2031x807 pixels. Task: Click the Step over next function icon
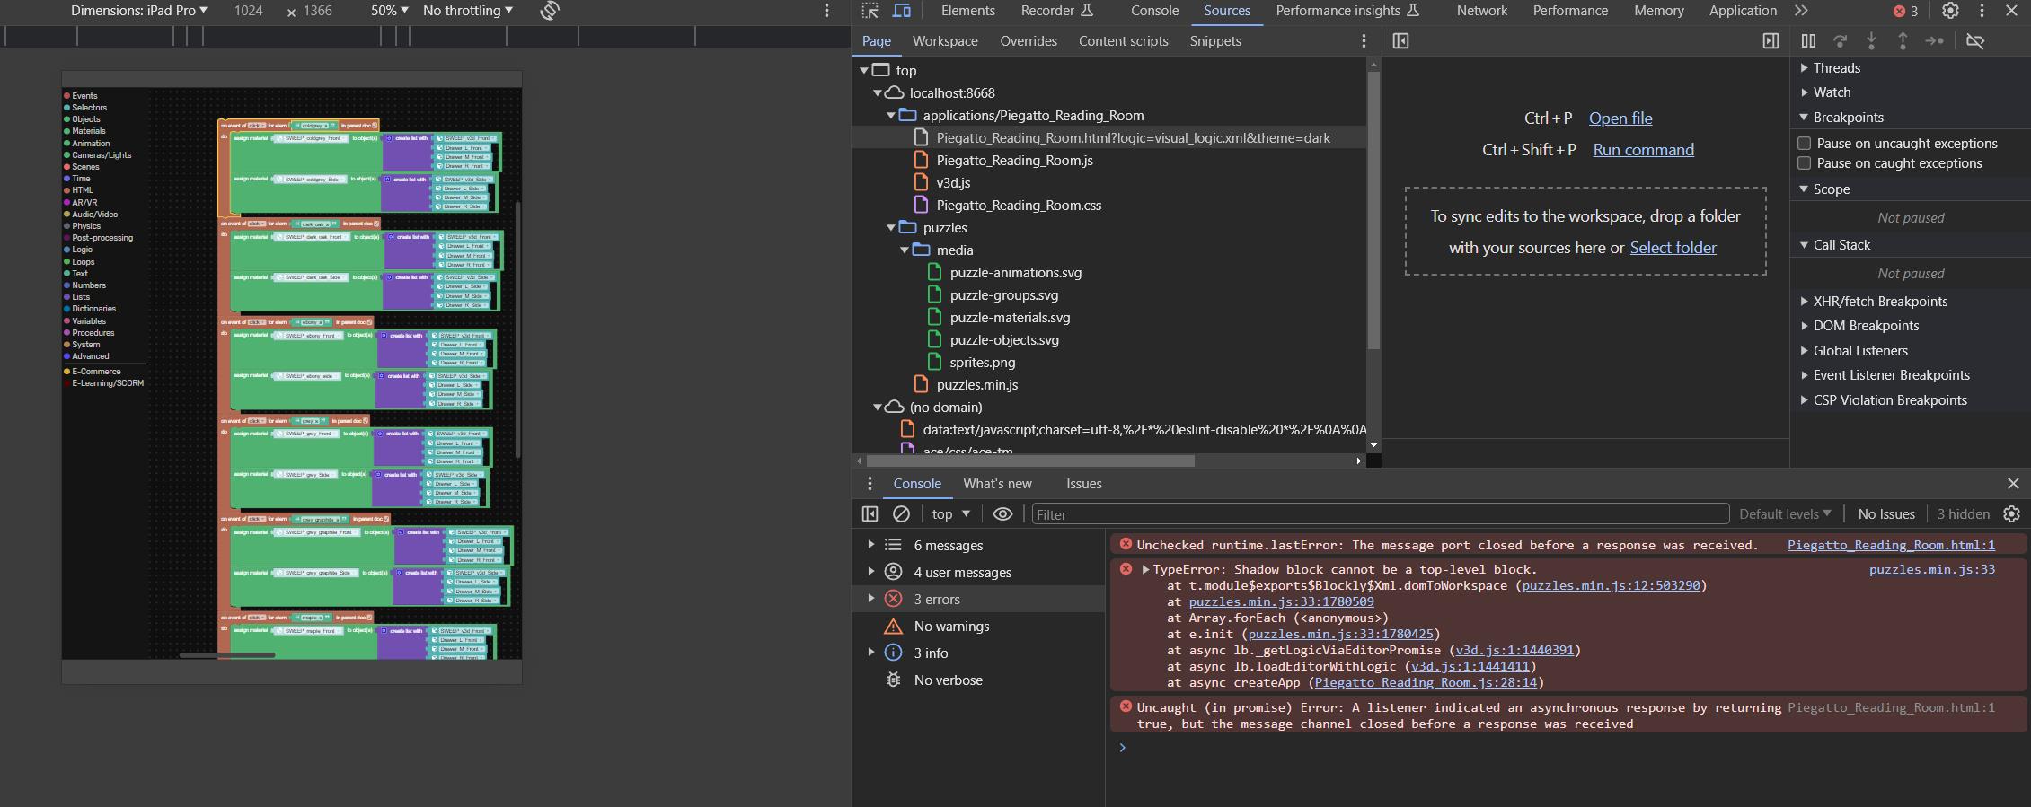click(x=1840, y=41)
